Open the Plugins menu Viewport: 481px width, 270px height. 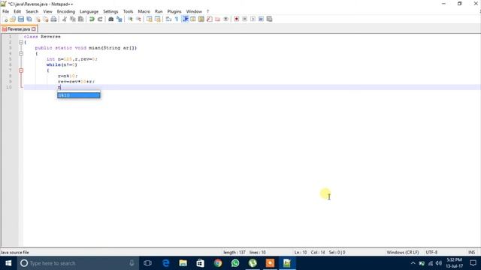click(174, 11)
